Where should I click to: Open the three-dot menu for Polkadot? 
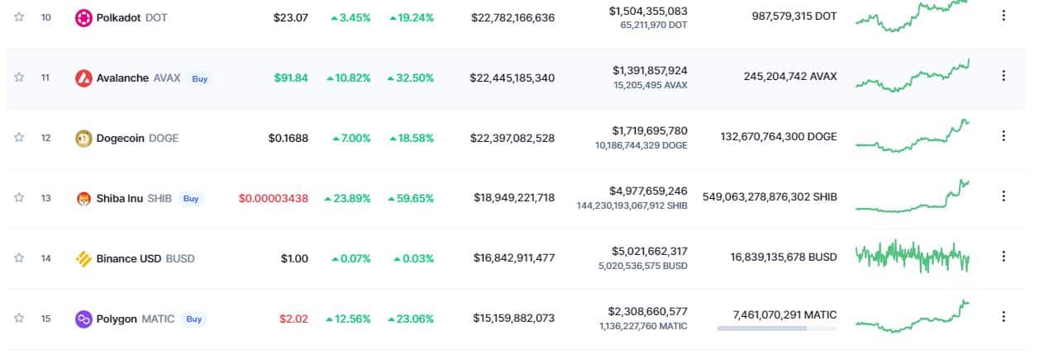[1003, 15]
